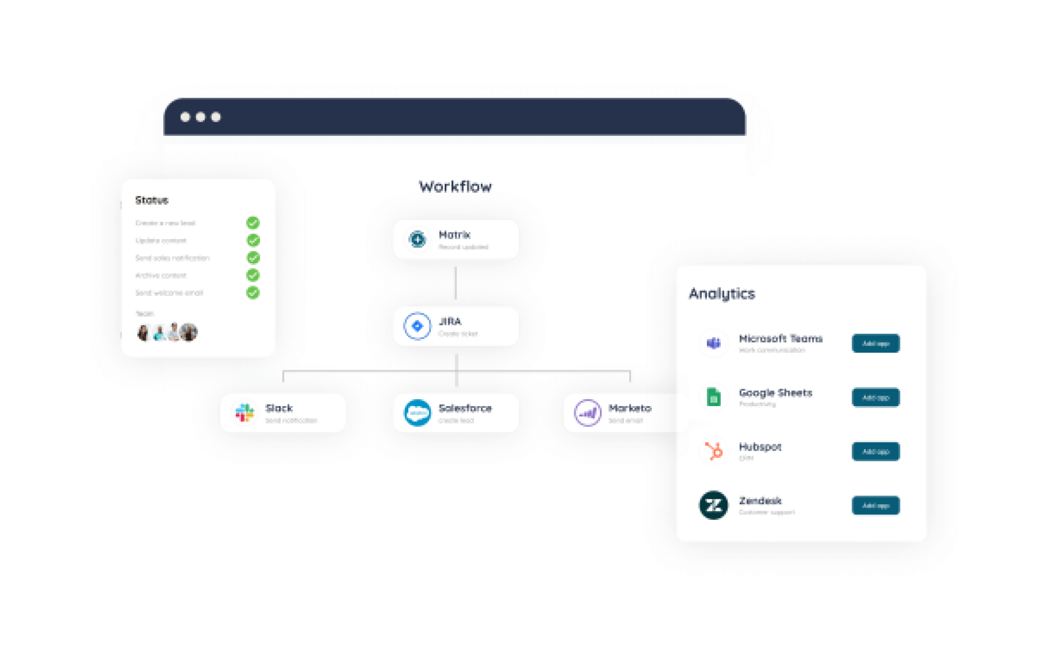This screenshot has width=1048, height=655.
Task: Click the Zendesk logo icon
Action: (713, 505)
